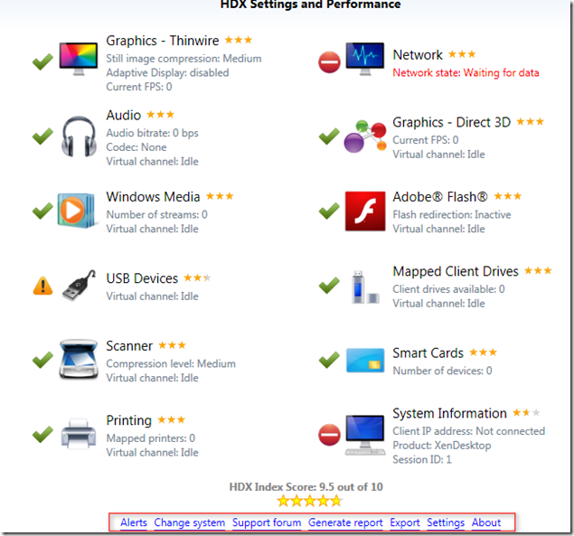Select the Mapped Client Drives USB stick icon

point(365,287)
